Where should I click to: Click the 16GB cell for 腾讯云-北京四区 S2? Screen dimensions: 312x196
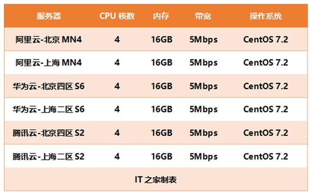[x=162, y=132]
